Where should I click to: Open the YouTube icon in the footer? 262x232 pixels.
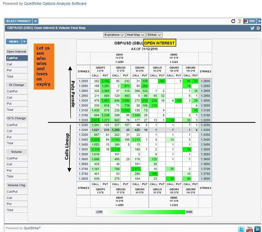[x=249, y=229]
